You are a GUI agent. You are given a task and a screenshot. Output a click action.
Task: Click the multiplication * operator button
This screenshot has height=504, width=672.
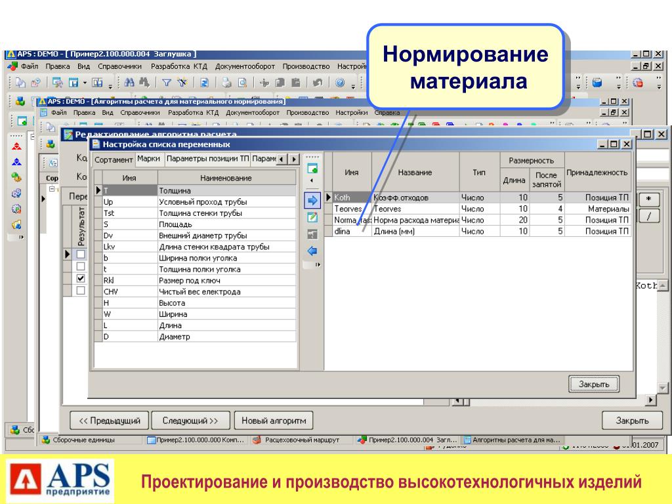(x=649, y=199)
